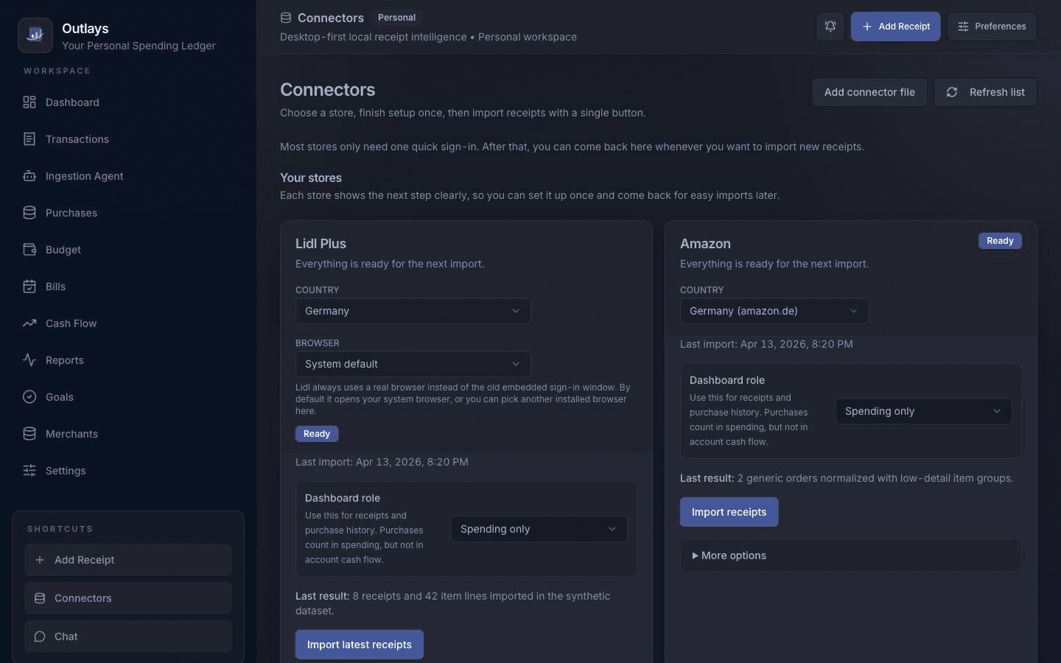Open Connectors shortcut in sidebar
This screenshot has width=1061, height=663.
(x=128, y=598)
